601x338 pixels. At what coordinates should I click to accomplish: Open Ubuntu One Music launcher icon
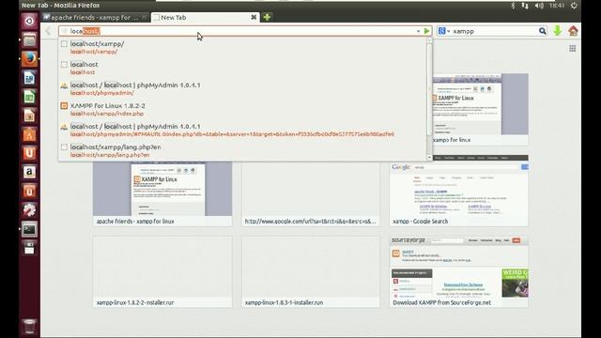[29, 191]
